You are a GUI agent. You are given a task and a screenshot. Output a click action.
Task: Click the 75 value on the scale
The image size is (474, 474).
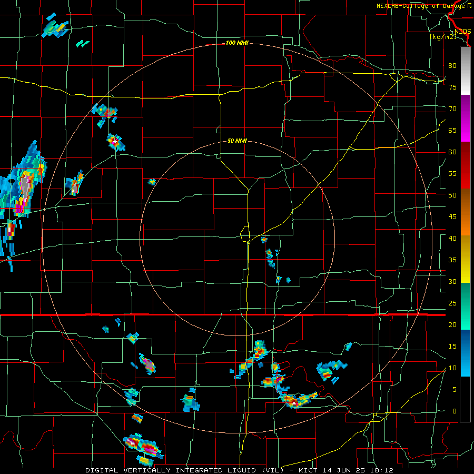pyautogui.click(x=452, y=87)
